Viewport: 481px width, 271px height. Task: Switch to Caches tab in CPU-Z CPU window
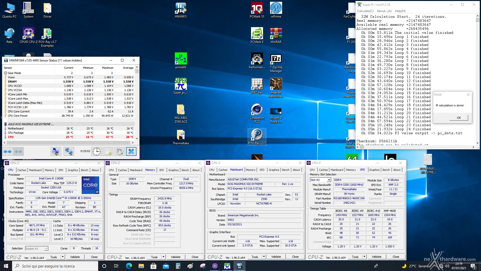click(22, 170)
